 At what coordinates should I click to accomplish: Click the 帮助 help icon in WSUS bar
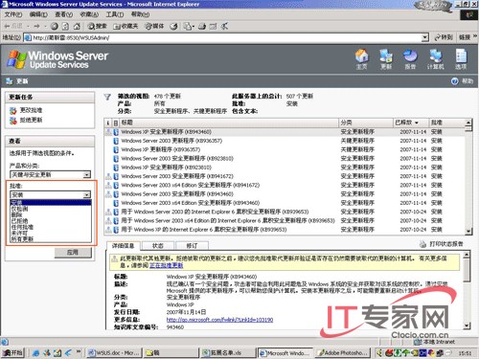455,81
